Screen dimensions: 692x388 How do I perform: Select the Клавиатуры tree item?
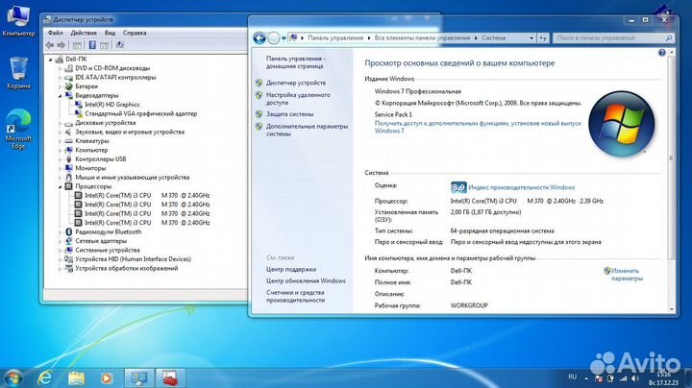pos(92,141)
